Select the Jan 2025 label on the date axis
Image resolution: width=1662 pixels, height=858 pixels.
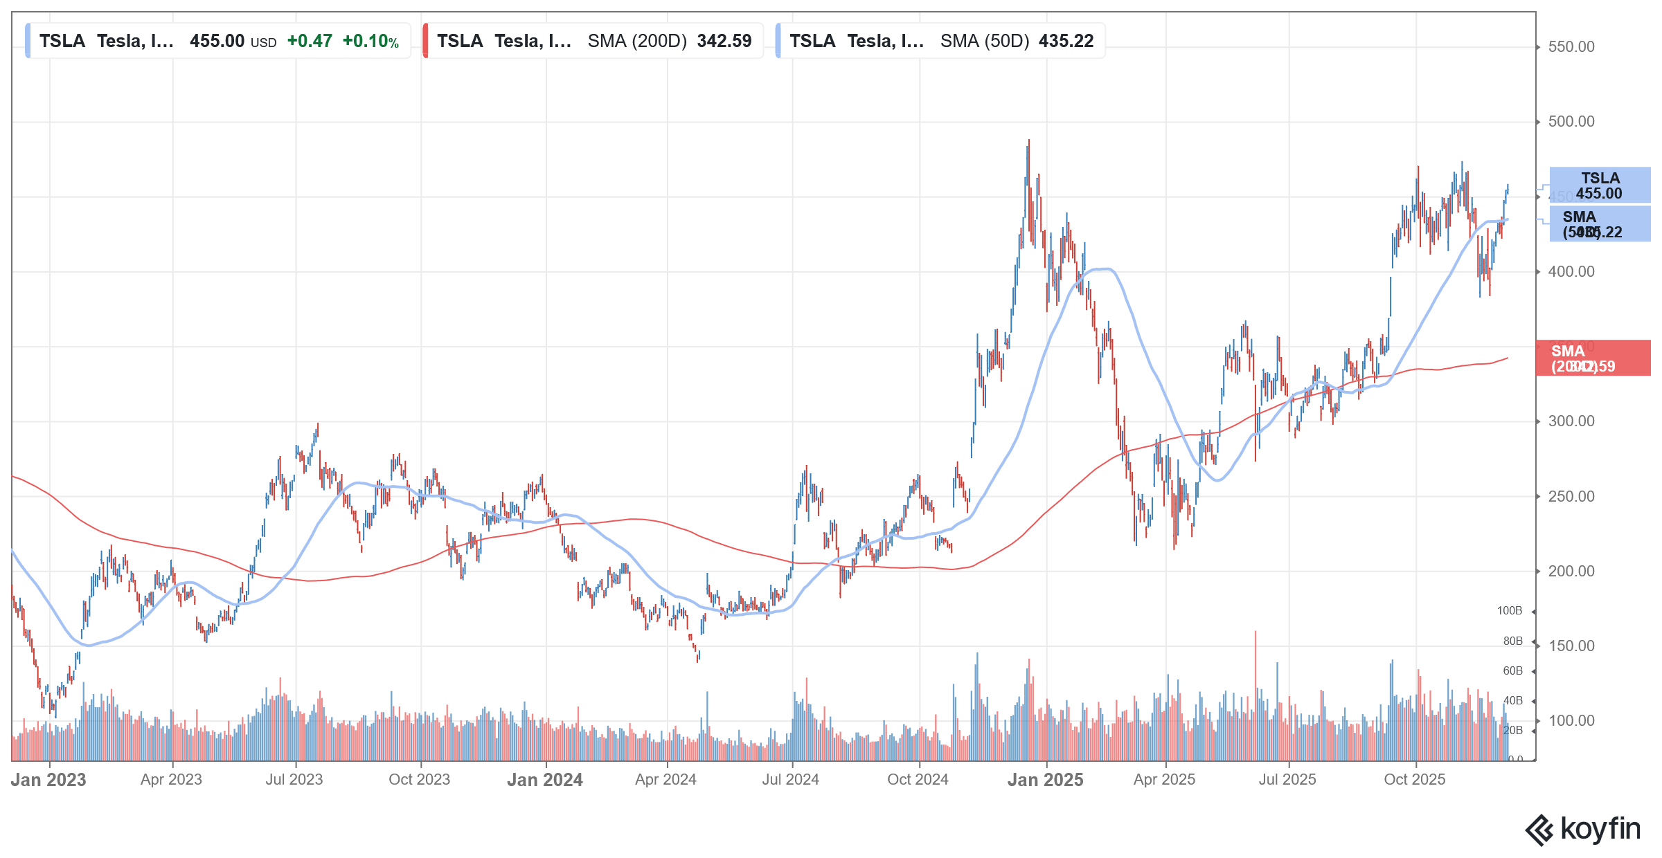(1046, 780)
